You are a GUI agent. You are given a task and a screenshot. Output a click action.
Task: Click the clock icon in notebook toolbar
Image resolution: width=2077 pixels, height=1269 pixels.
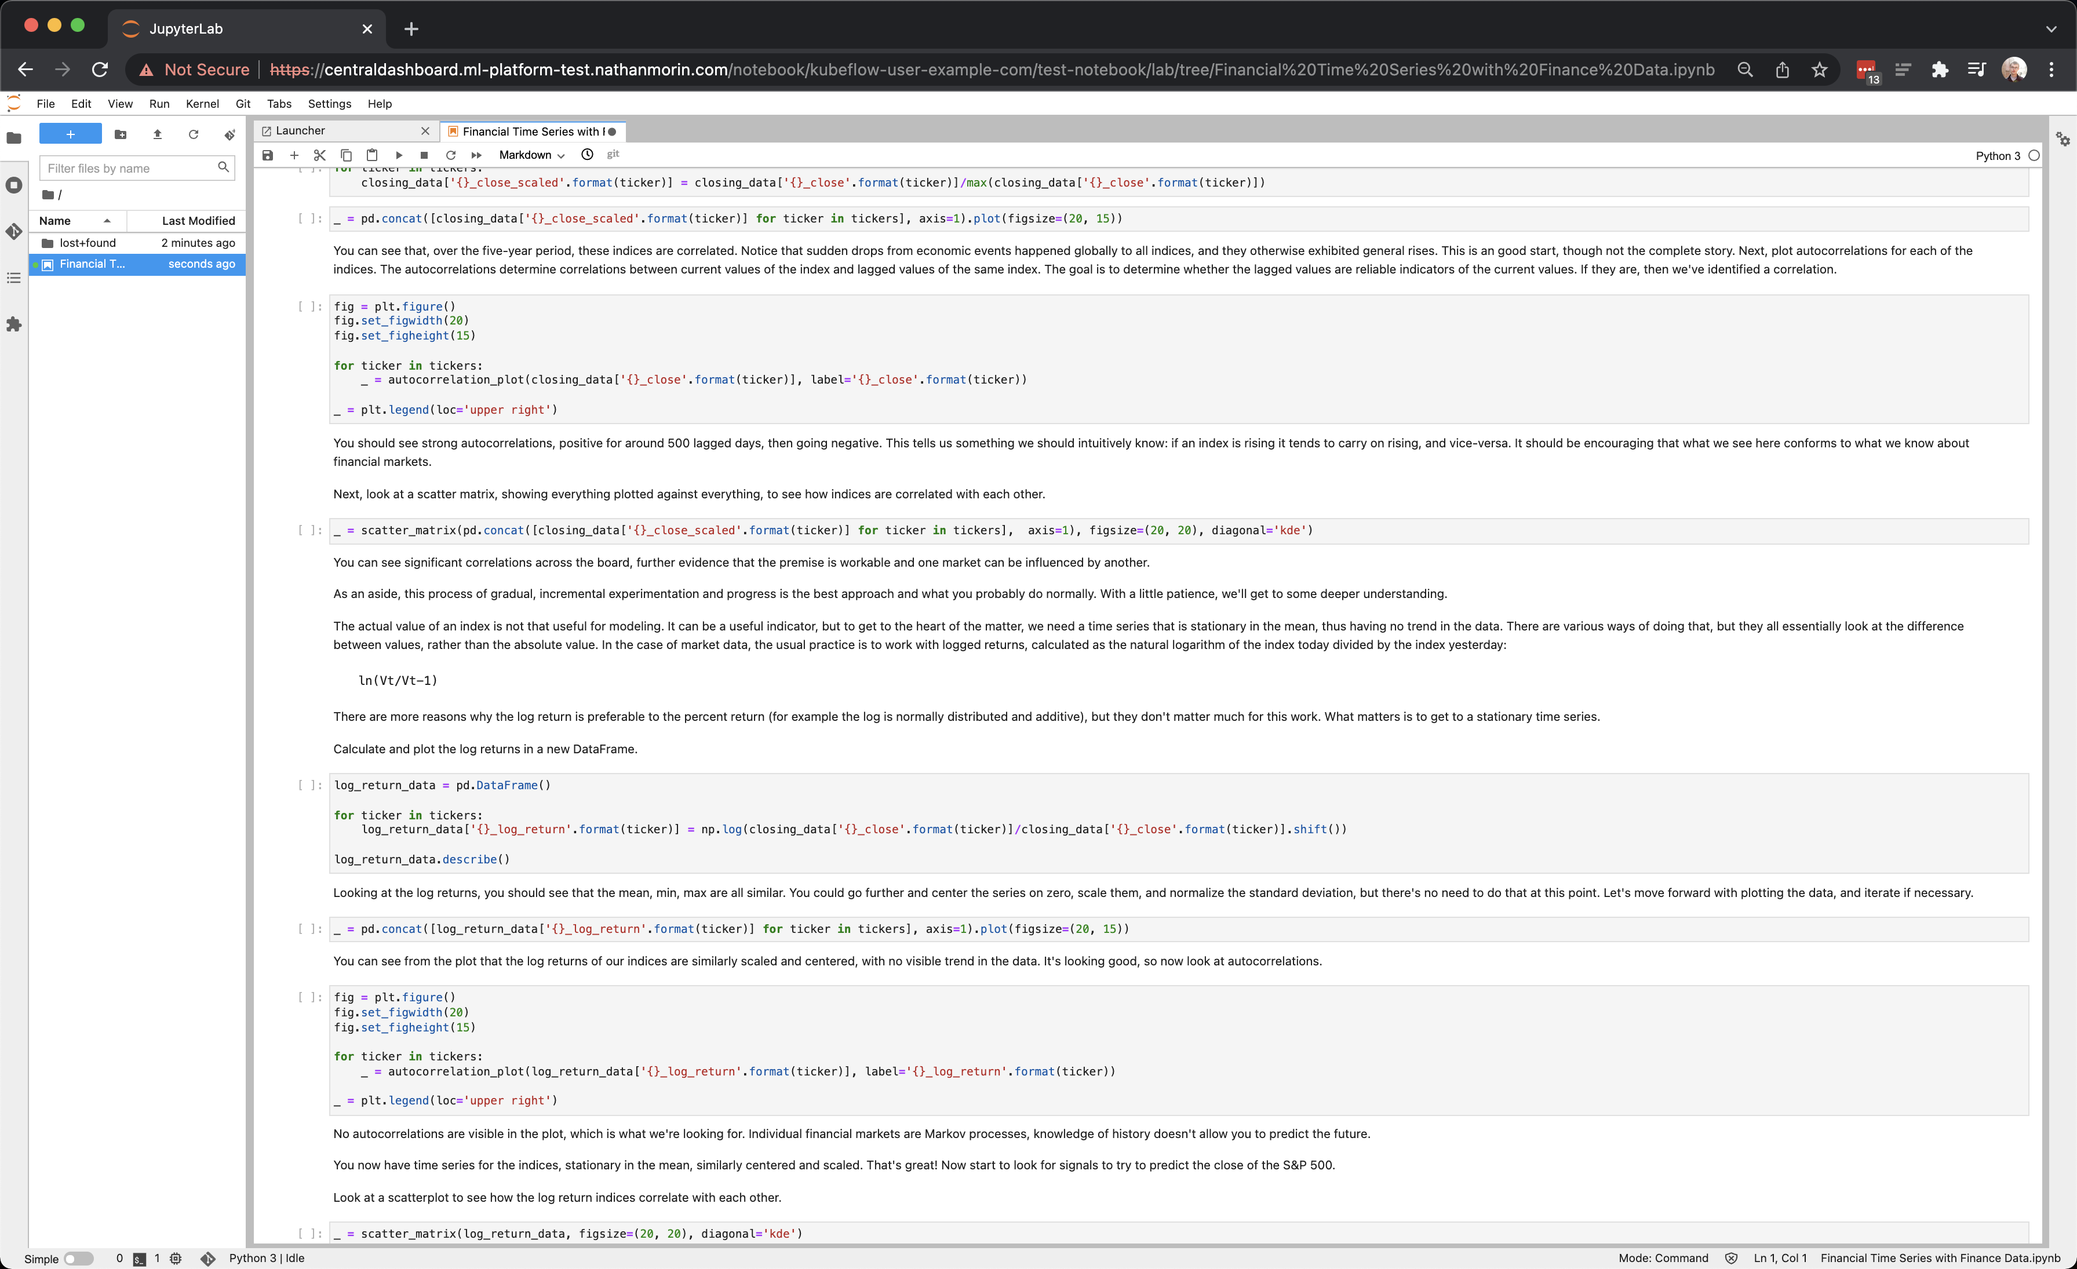[588, 154]
